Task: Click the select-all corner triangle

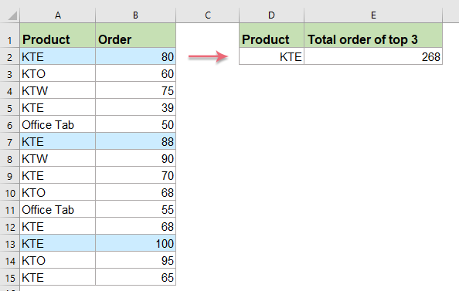Action: (x=12, y=15)
